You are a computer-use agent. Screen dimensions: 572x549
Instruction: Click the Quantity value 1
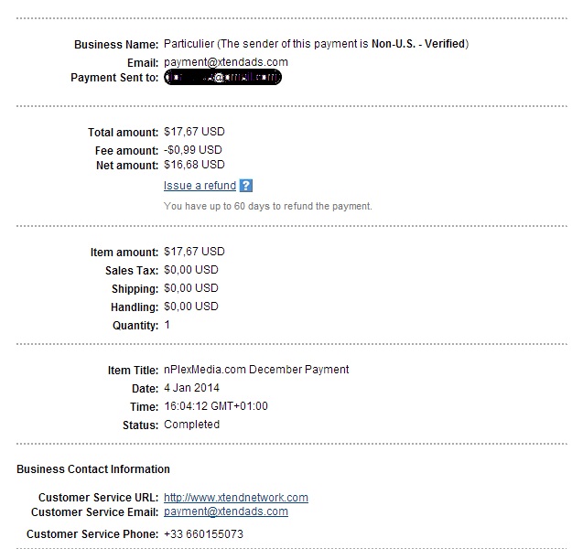point(167,325)
